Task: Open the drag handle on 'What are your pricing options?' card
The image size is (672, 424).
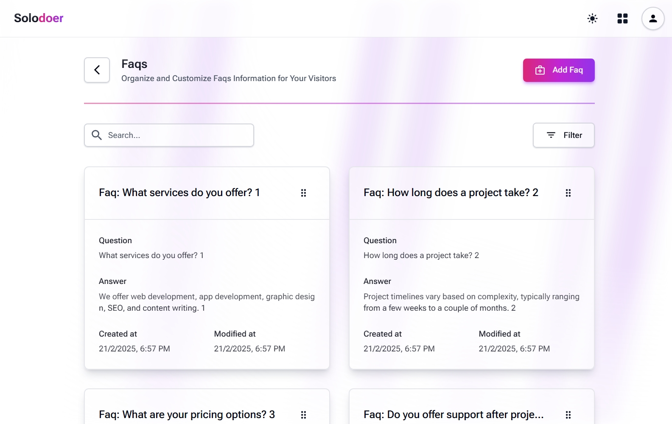Action: [304, 415]
